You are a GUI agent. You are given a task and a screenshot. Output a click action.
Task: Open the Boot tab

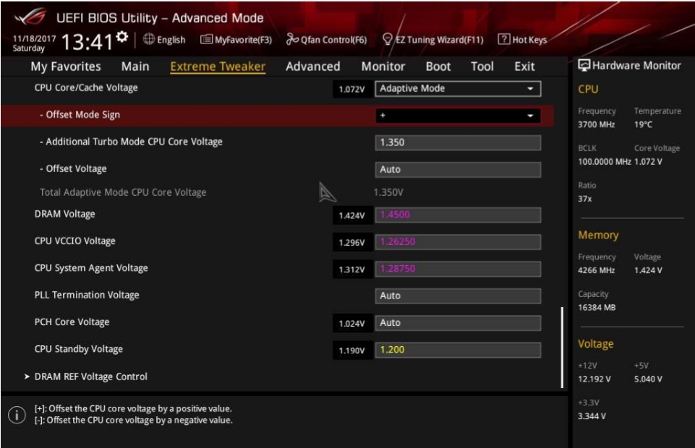pyautogui.click(x=438, y=66)
